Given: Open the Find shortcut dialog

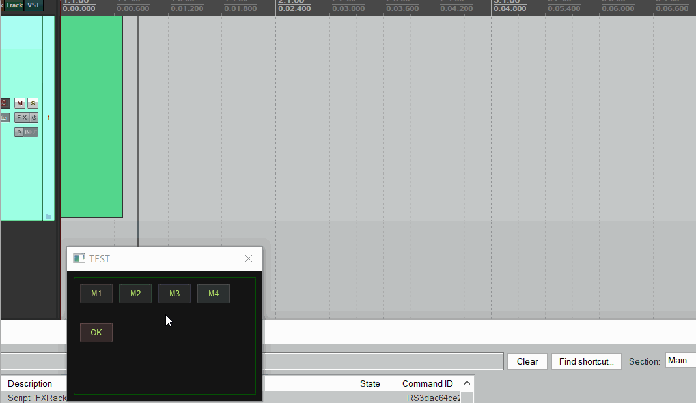Looking at the screenshot, I should [587, 361].
